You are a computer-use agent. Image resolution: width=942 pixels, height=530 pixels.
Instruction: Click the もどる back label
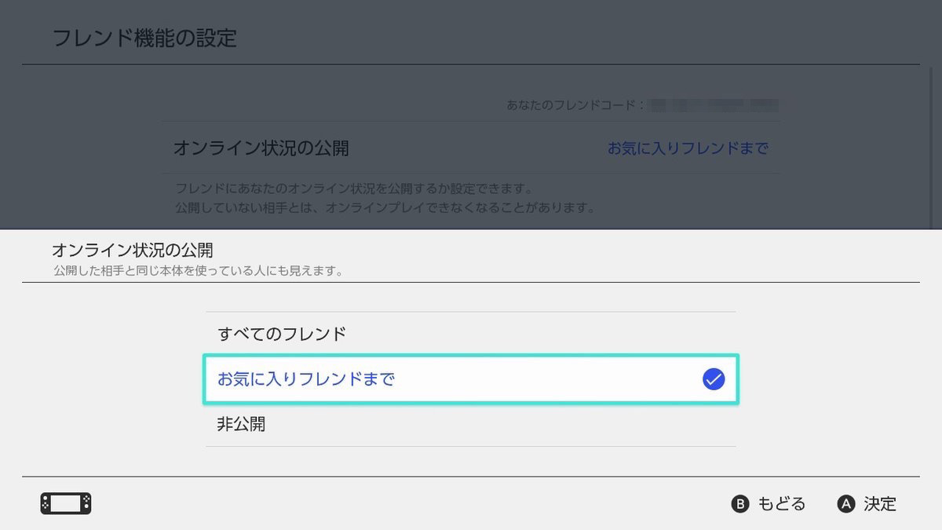pyautogui.click(x=781, y=504)
